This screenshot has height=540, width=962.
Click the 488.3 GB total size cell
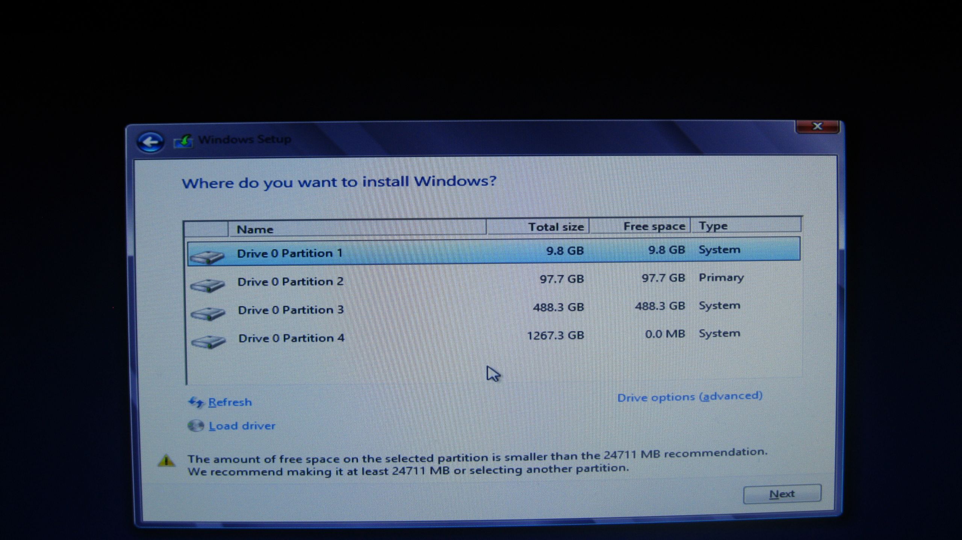coord(558,307)
